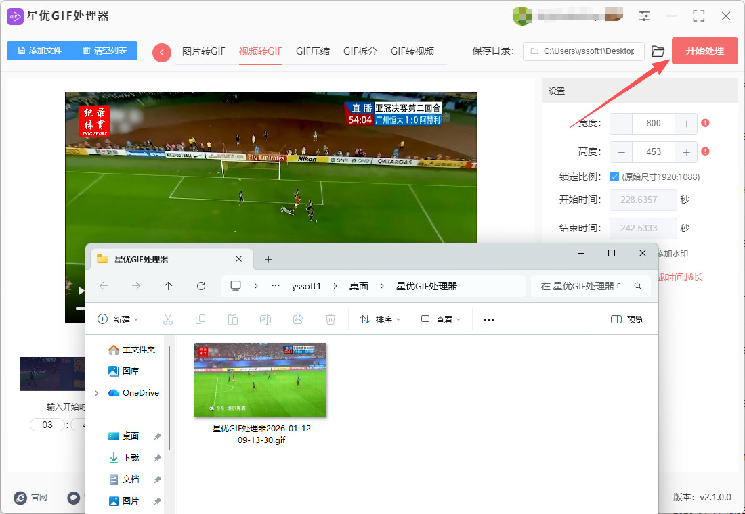Click the 高度 field showing 453
745x514 pixels.
coord(654,152)
